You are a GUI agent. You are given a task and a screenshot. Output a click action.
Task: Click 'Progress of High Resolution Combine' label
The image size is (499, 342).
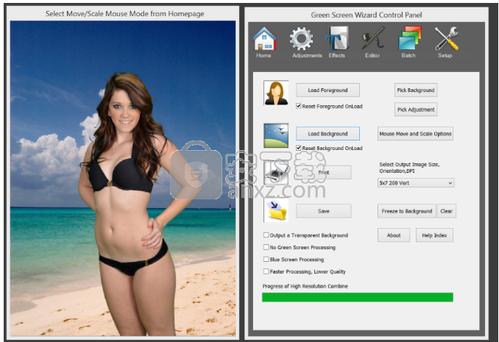point(305,286)
